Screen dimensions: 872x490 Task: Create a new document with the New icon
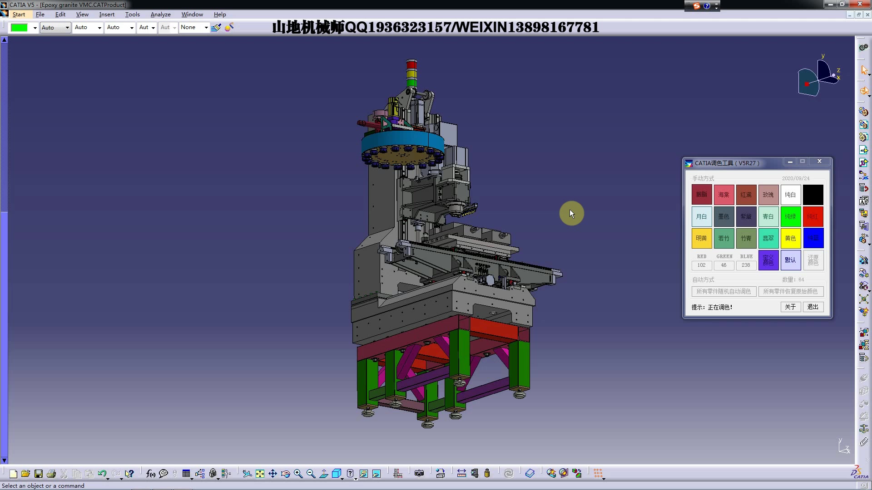coord(13,474)
